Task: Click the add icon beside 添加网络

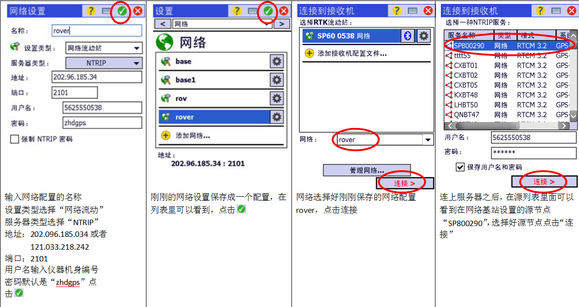Action: 166,135
